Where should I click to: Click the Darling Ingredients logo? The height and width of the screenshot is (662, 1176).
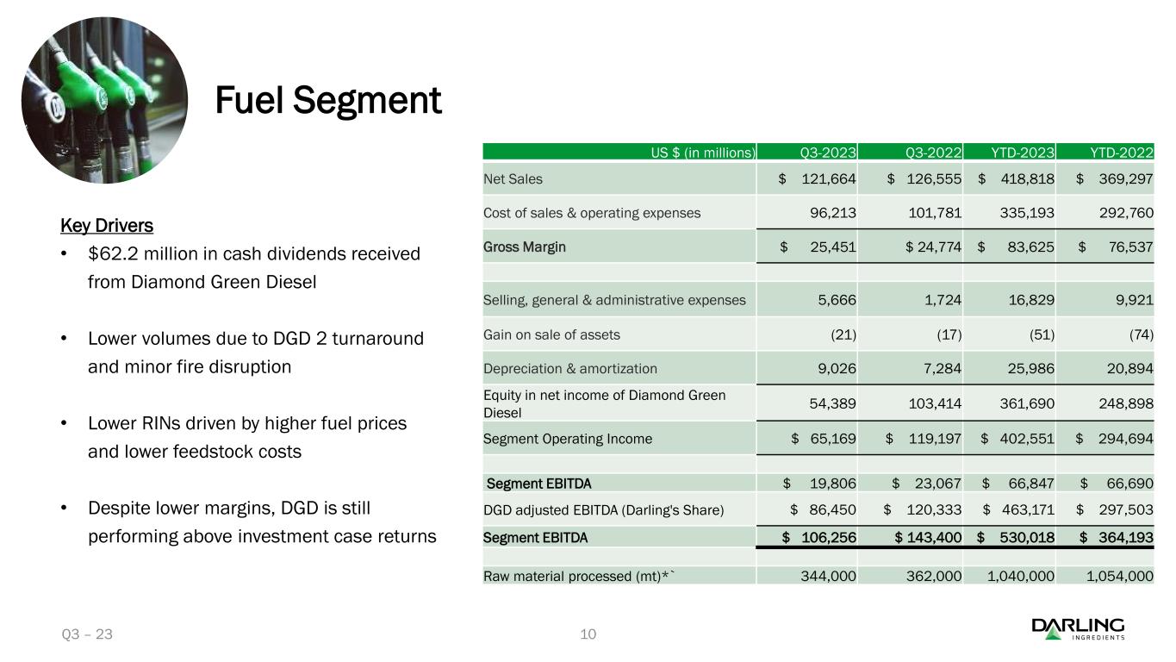[x=1078, y=629]
